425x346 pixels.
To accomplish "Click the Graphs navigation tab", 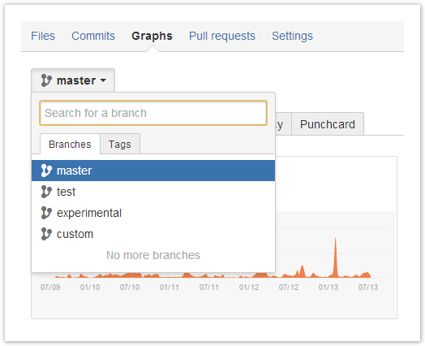I will click(x=152, y=36).
